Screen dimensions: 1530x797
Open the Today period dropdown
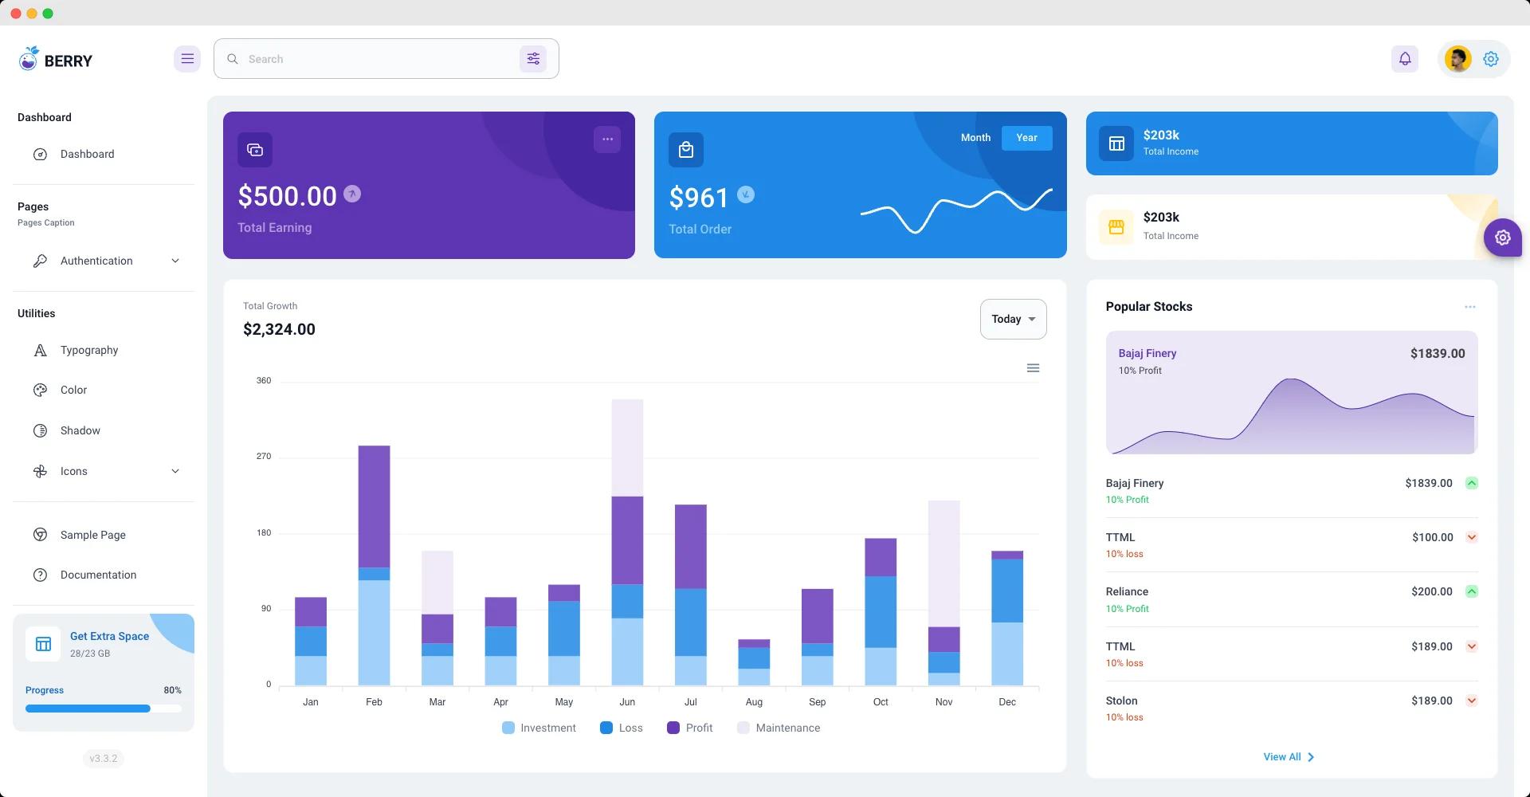pyautogui.click(x=1013, y=319)
